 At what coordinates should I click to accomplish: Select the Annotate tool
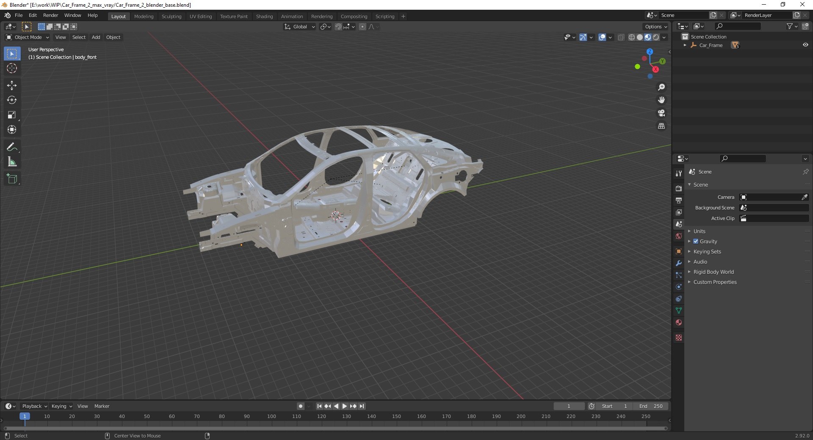coord(12,147)
